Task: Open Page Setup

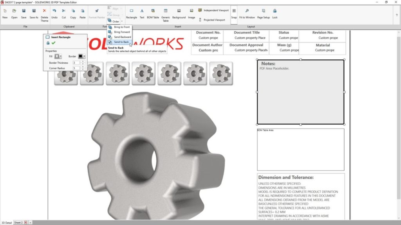Action: click(264, 14)
